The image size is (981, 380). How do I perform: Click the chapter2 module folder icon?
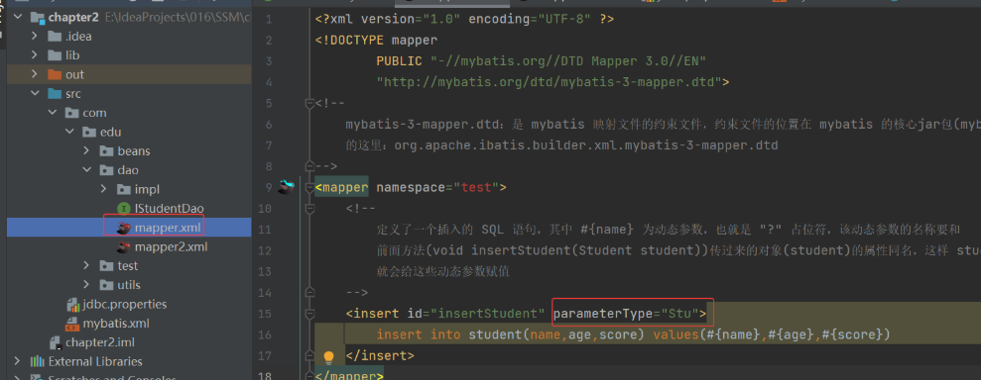[x=38, y=17]
